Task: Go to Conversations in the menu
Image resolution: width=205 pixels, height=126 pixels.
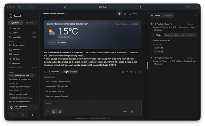Action: pyautogui.click(x=17, y=45)
